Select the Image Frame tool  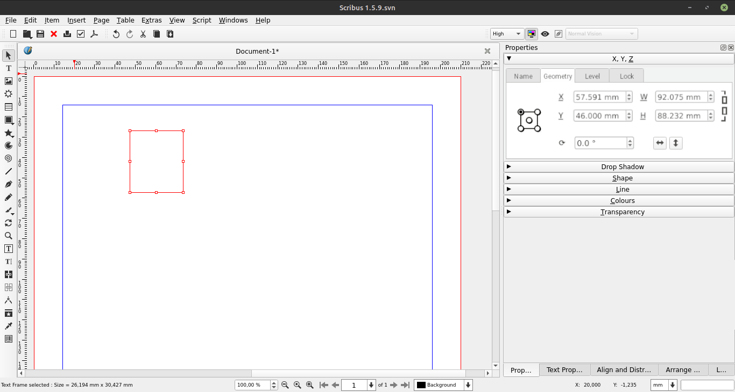point(9,81)
